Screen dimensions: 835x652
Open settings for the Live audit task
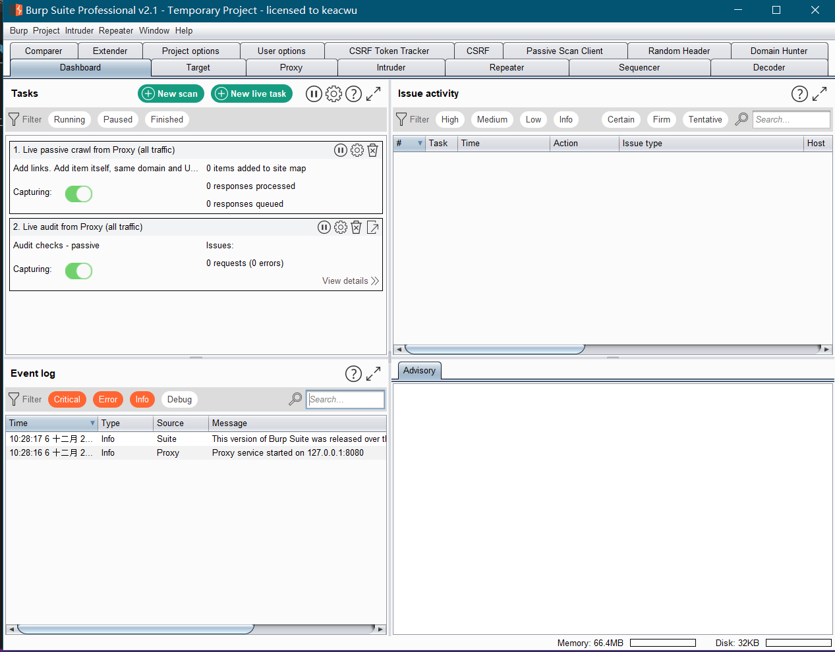coord(341,227)
